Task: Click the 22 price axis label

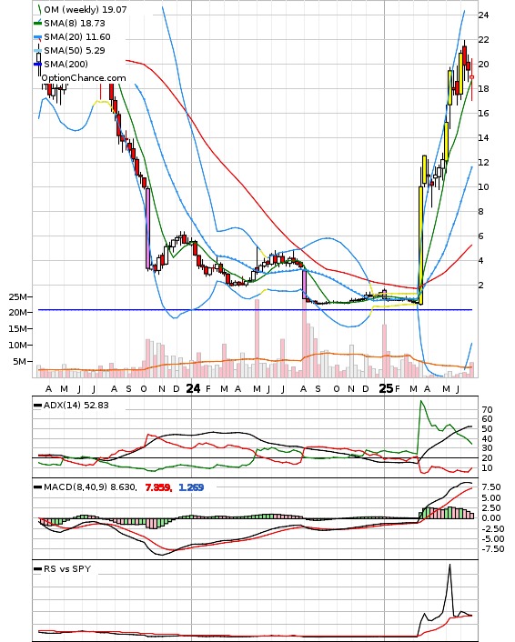Action: tap(483, 40)
